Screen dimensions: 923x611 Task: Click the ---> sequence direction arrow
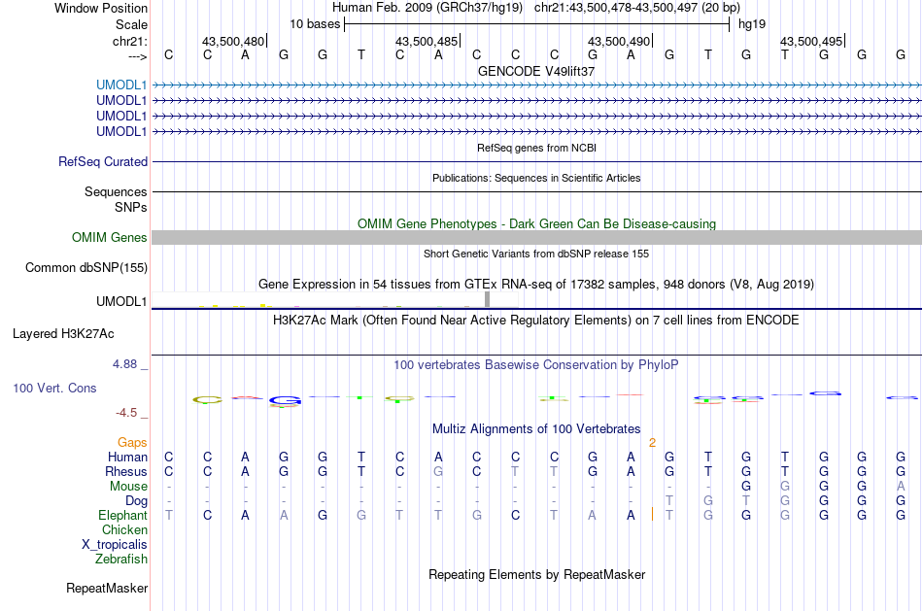(138, 56)
